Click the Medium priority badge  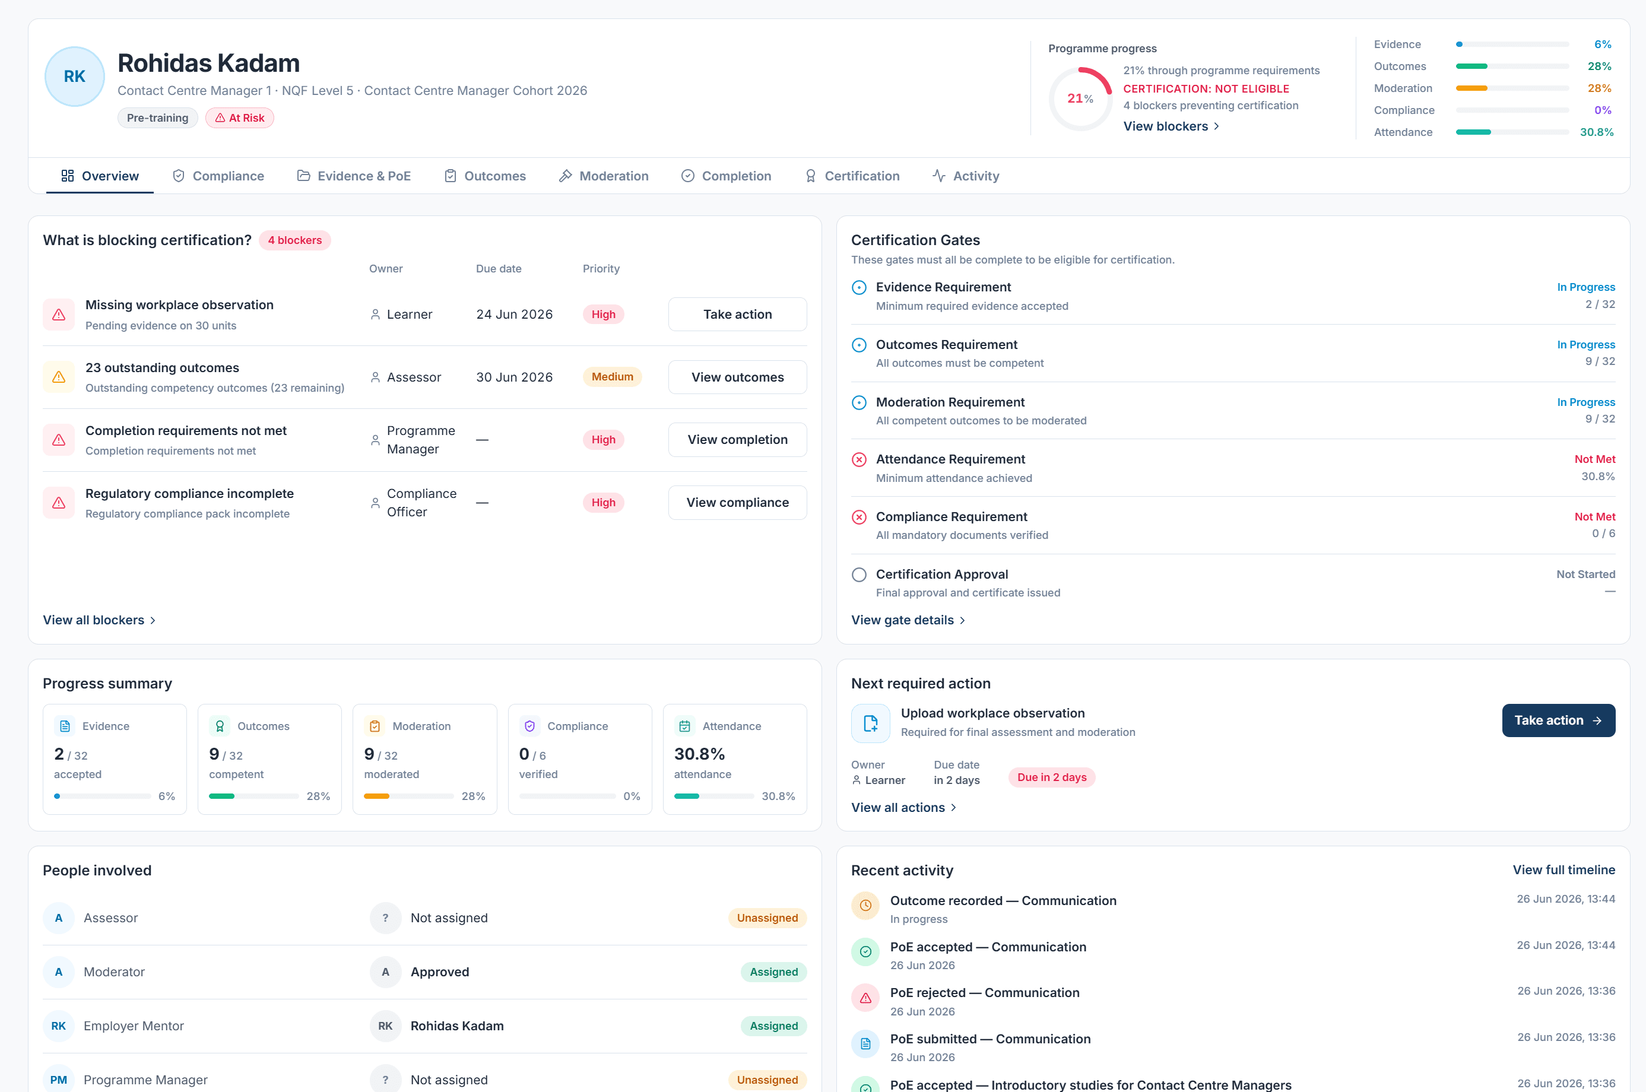pyautogui.click(x=611, y=377)
